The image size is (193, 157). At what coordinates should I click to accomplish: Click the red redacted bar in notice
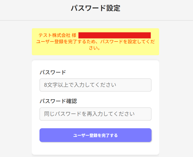point(115,35)
